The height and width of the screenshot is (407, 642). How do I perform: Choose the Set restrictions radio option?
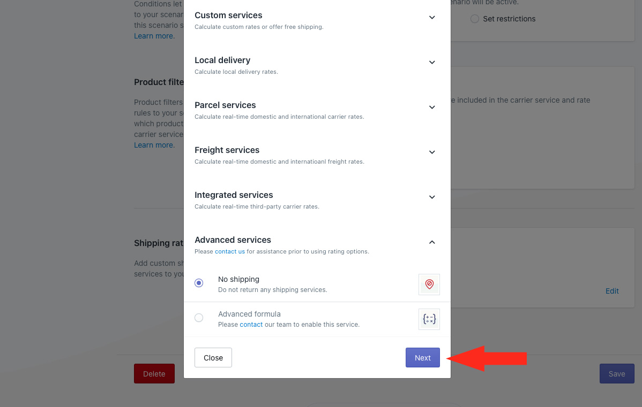click(x=475, y=19)
